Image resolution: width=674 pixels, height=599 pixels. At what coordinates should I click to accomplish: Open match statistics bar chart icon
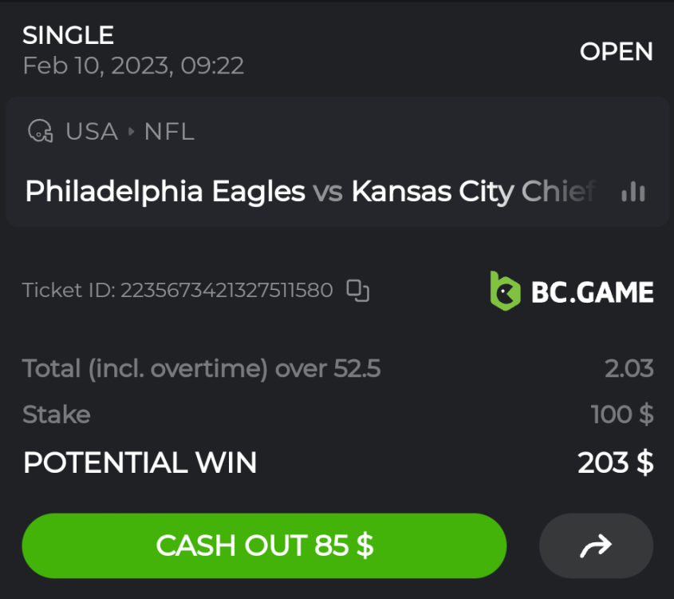[x=633, y=192]
